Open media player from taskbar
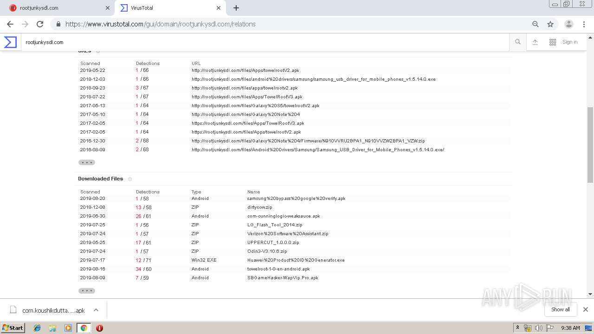594x334 pixels. point(68,328)
